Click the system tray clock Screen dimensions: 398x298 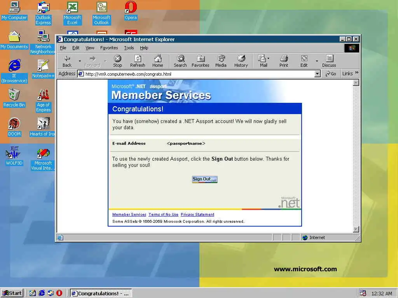(x=382, y=293)
